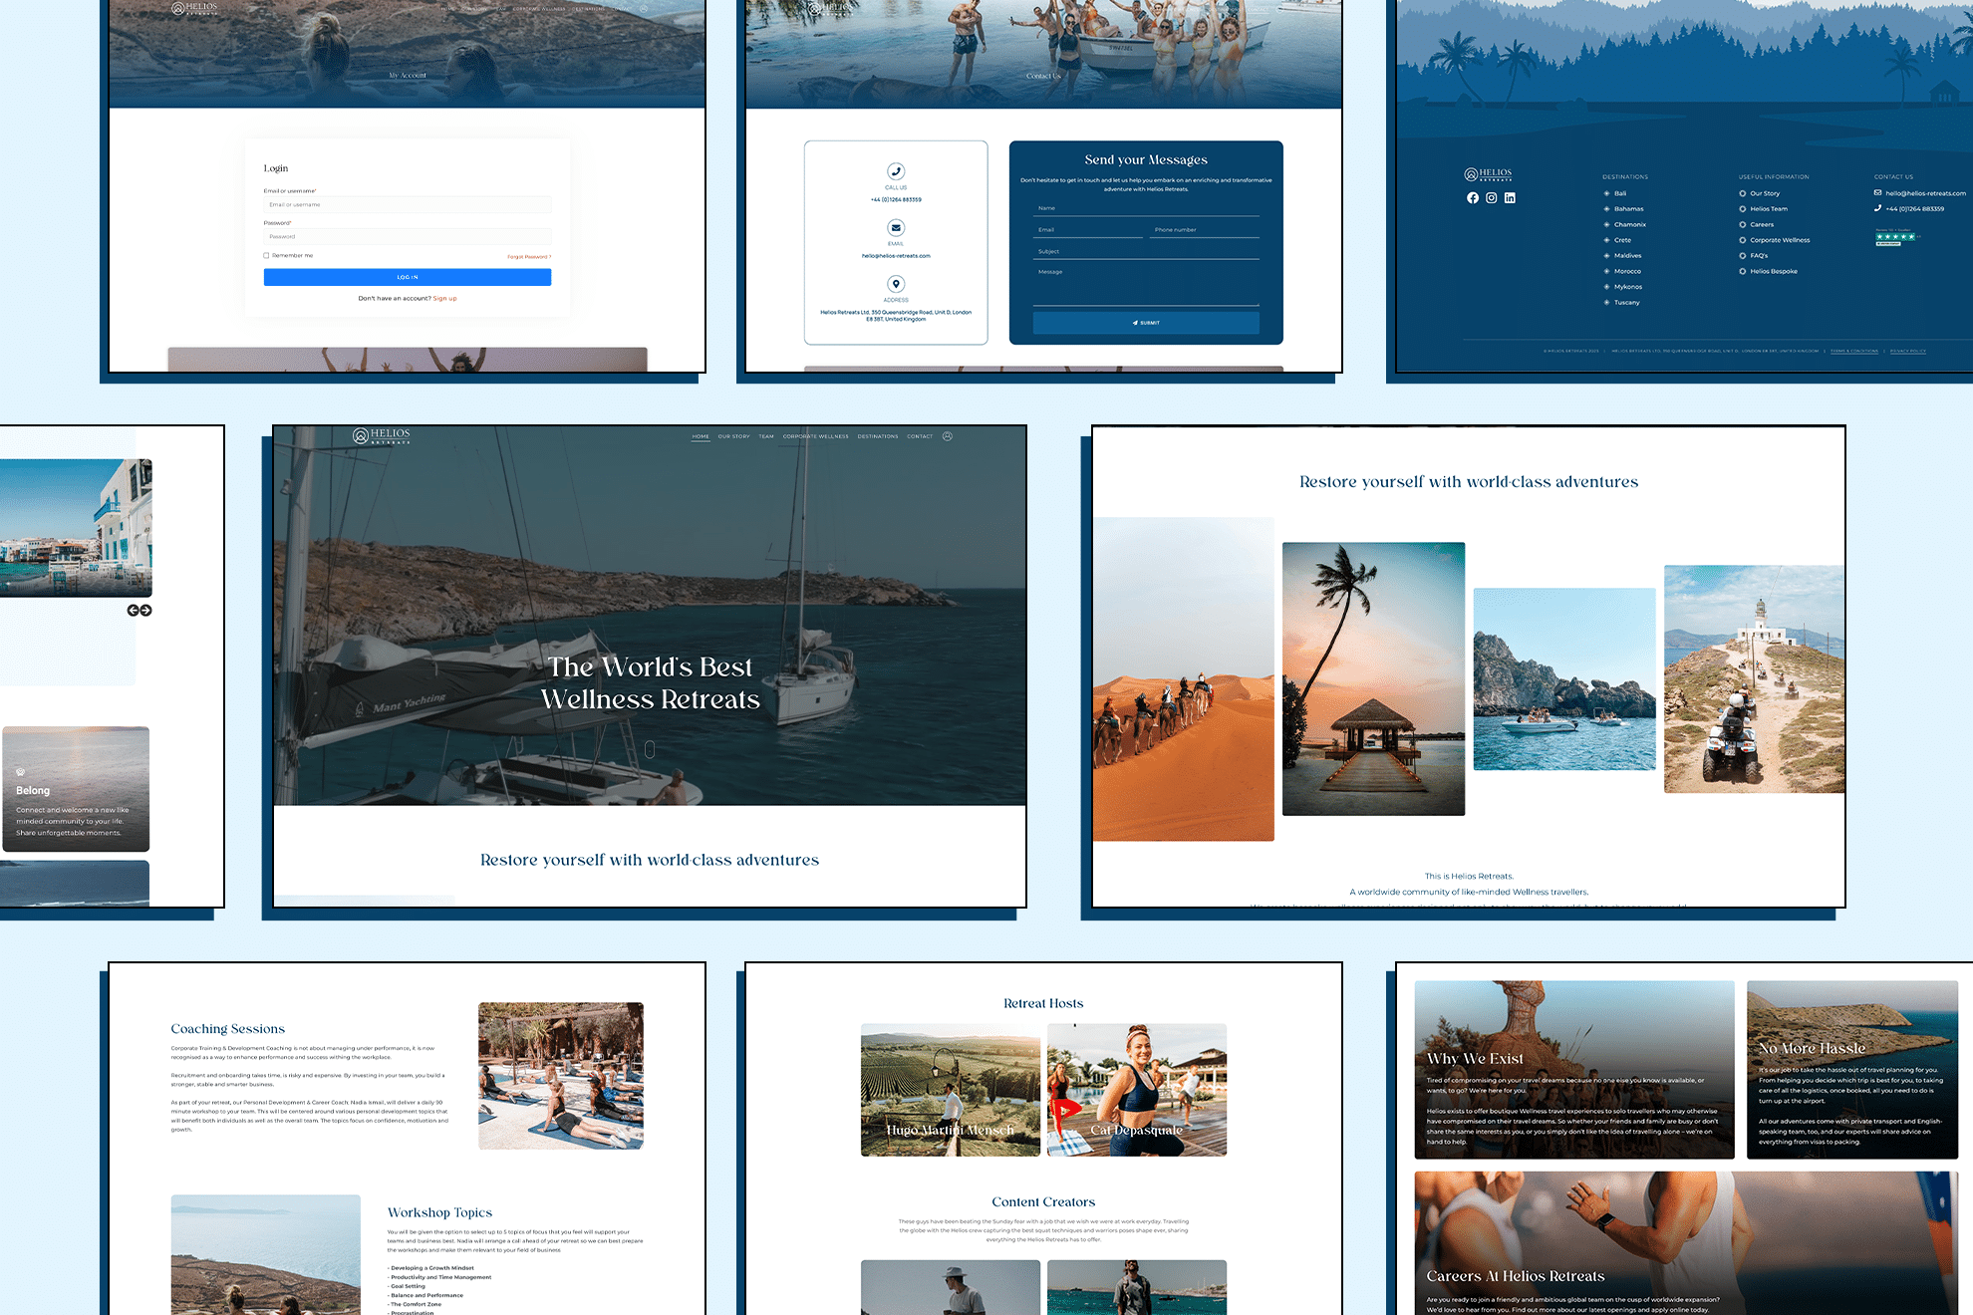Click the Message text area
This screenshot has width=1973, height=1315.
[1146, 285]
